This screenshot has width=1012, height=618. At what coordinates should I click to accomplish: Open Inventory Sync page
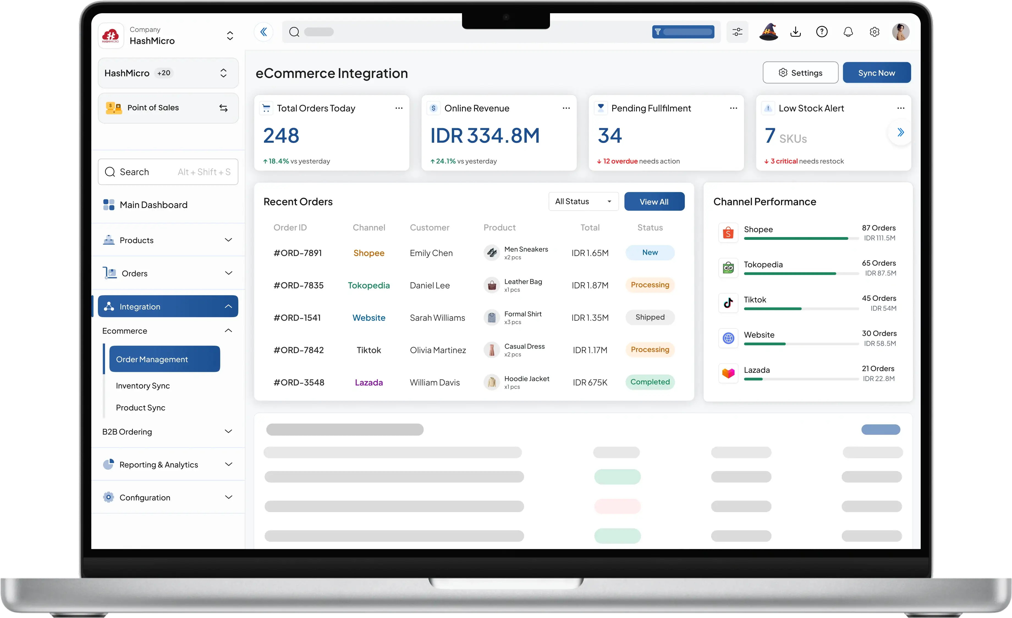tap(143, 386)
